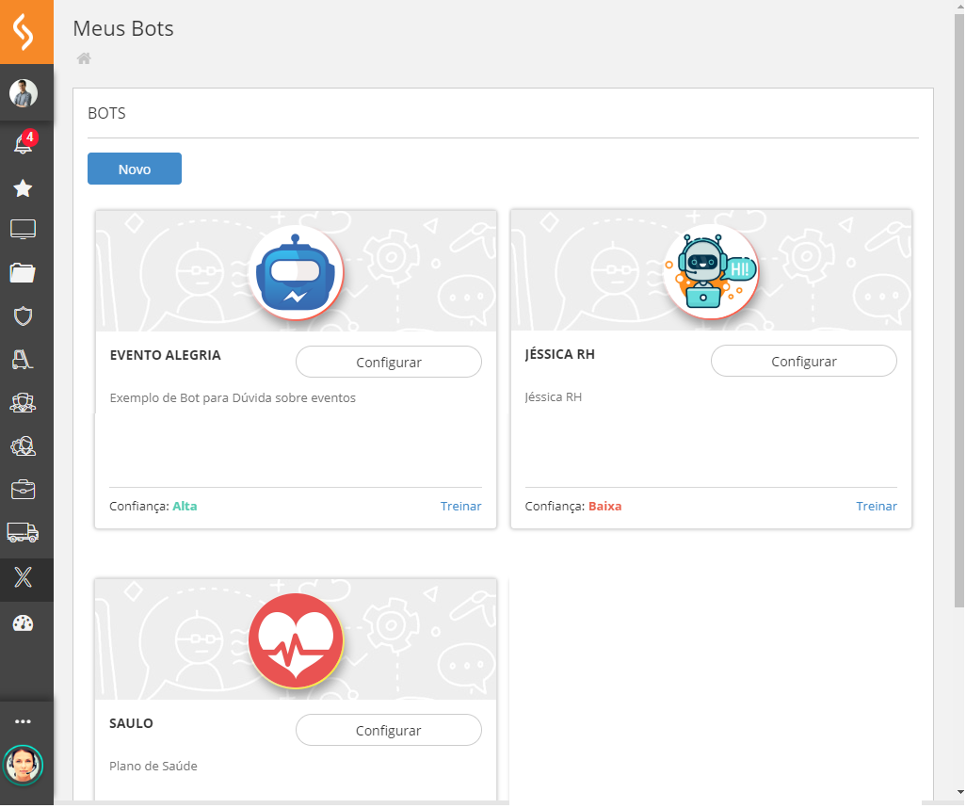Open the folder icon in sidebar
Screen dimensions: 966x808
(24, 273)
